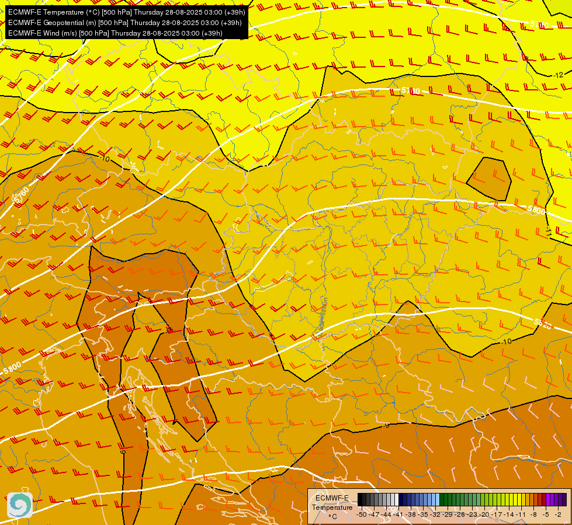Image resolution: width=572 pixels, height=525 pixels.
Task: Select the ECMWF-E Temperature 500 hPa title line
Action: (x=127, y=12)
